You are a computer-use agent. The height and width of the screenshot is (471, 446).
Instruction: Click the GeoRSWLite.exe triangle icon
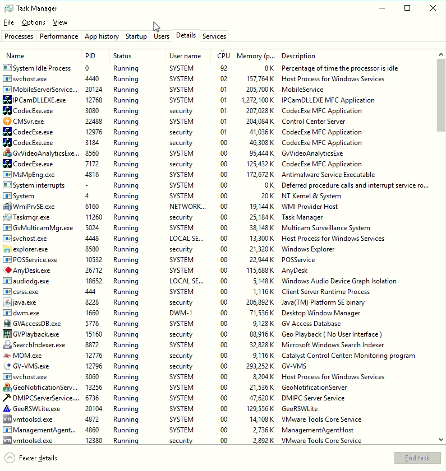point(7,408)
